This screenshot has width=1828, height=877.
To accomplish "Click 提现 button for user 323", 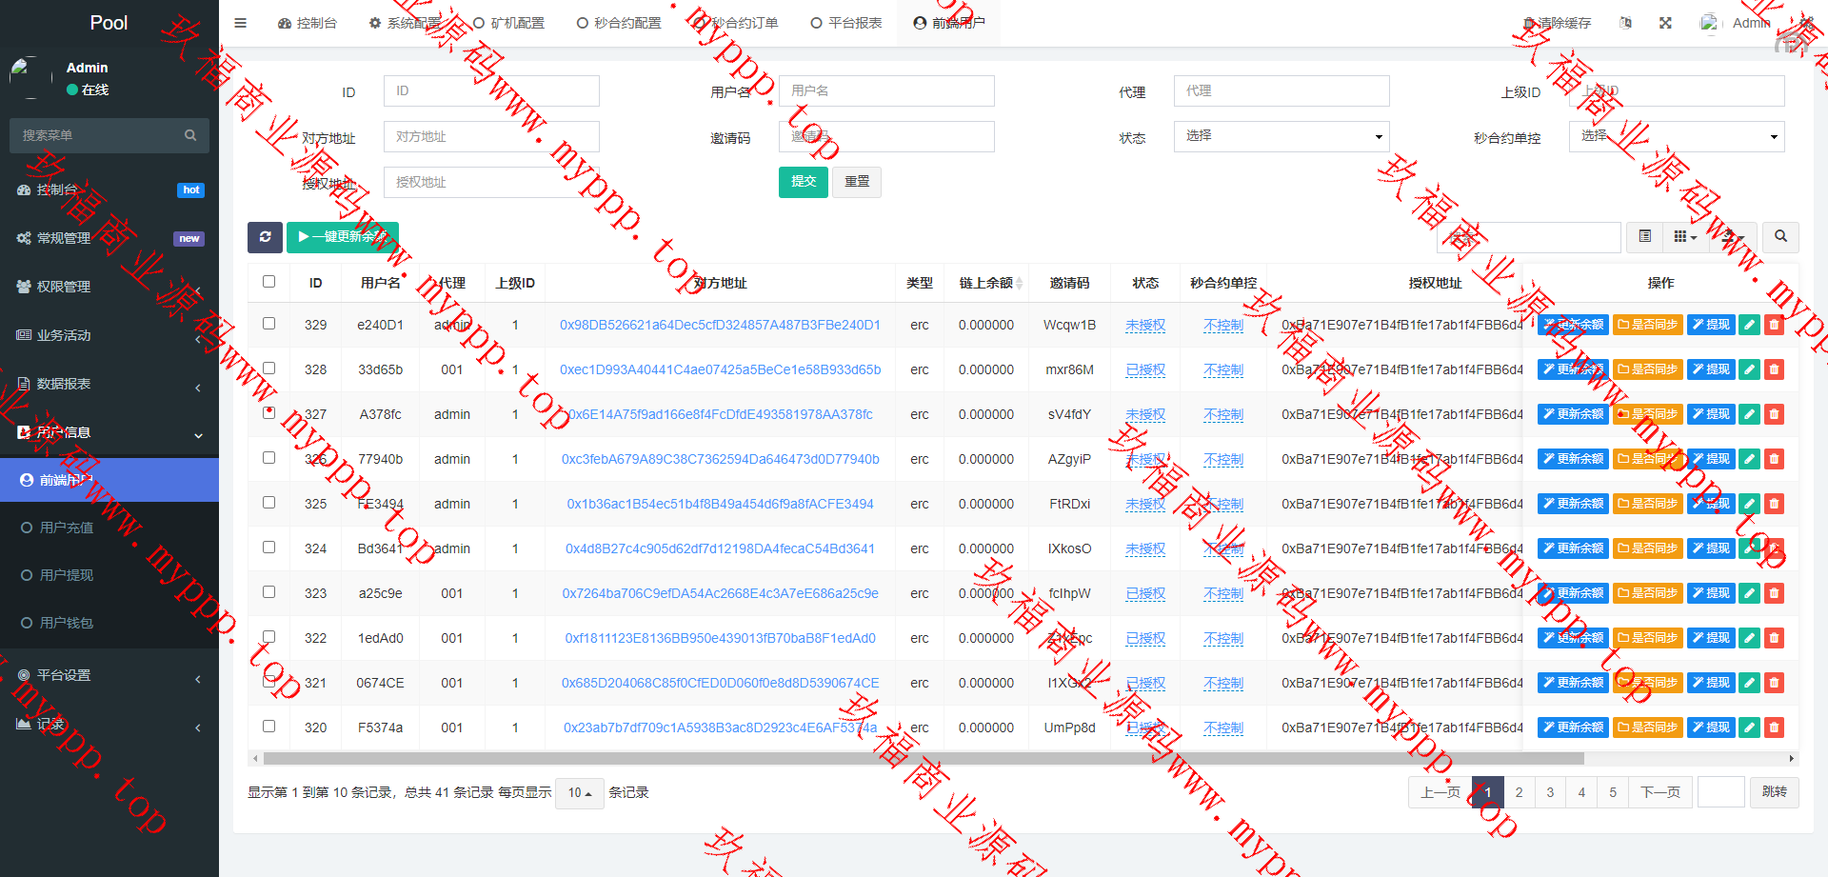I will (x=1711, y=593).
